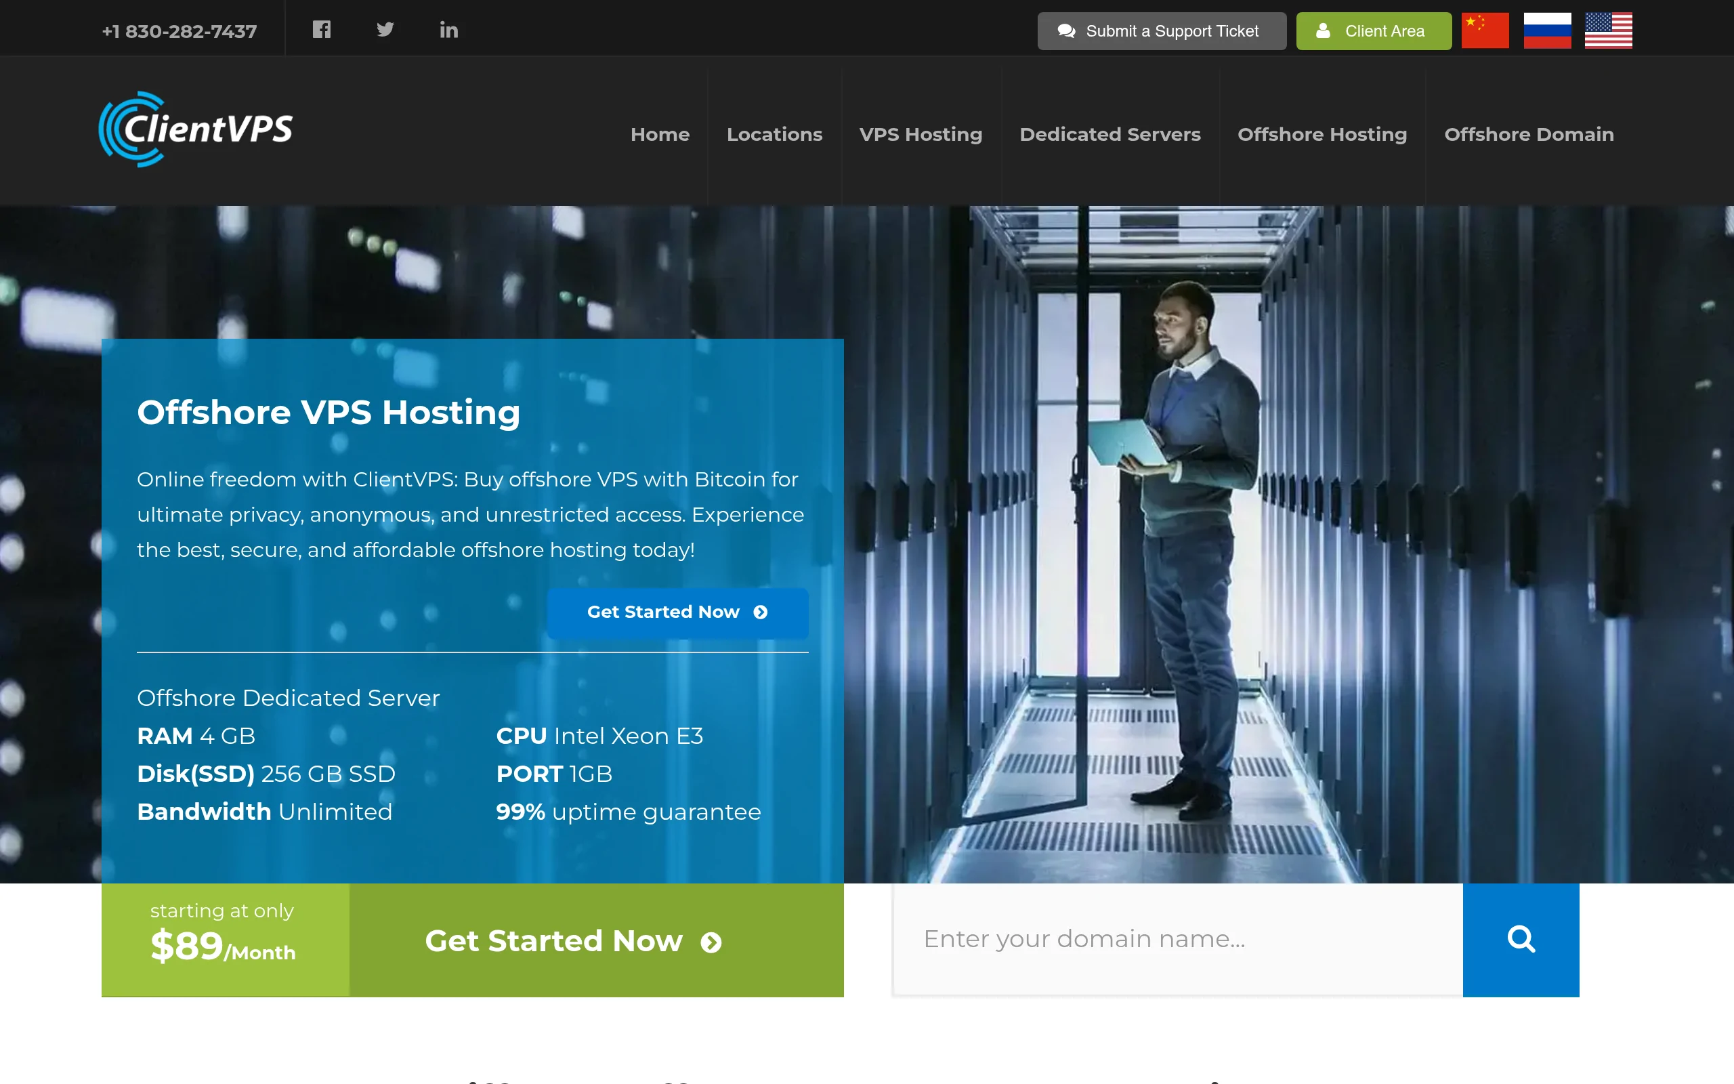Open the VPS Hosting menu
Screen dimensions: 1734x1084
click(921, 134)
